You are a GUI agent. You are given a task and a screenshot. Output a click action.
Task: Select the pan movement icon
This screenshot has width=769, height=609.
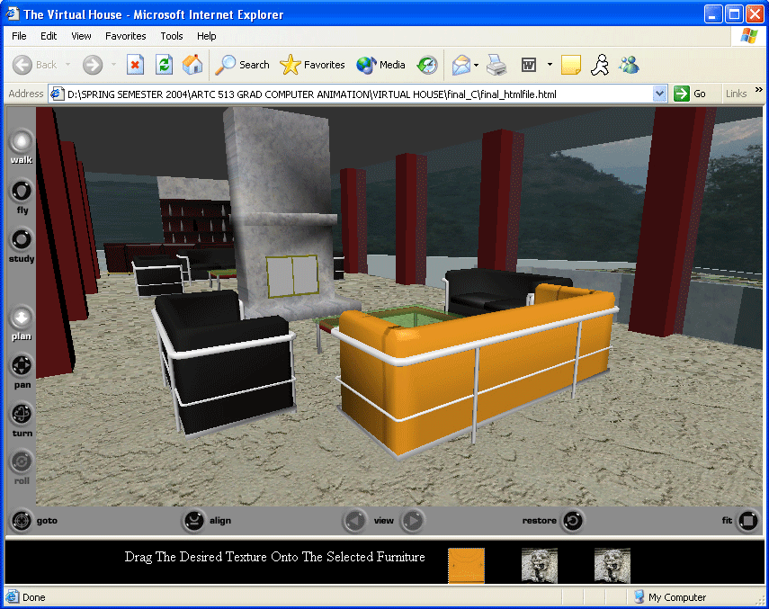[x=21, y=366]
